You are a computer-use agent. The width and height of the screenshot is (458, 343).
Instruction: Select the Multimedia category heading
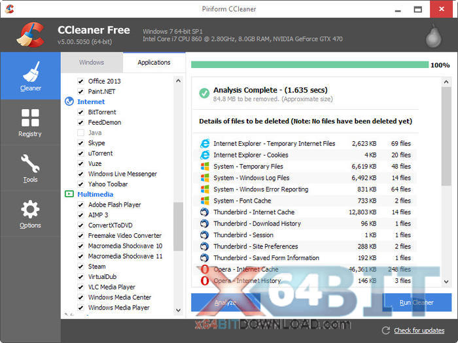[x=96, y=194]
